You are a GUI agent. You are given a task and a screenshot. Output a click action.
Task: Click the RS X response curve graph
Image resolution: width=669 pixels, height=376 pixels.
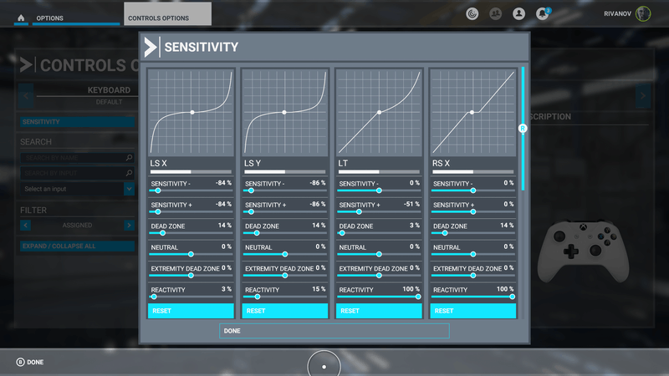[473, 112]
